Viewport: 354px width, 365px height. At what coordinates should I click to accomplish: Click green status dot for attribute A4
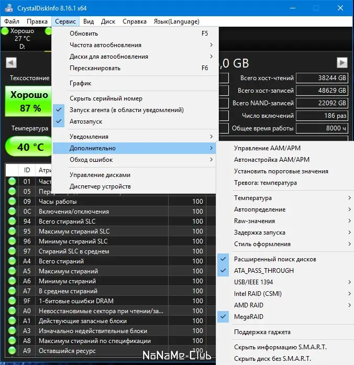tap(12, 261)
